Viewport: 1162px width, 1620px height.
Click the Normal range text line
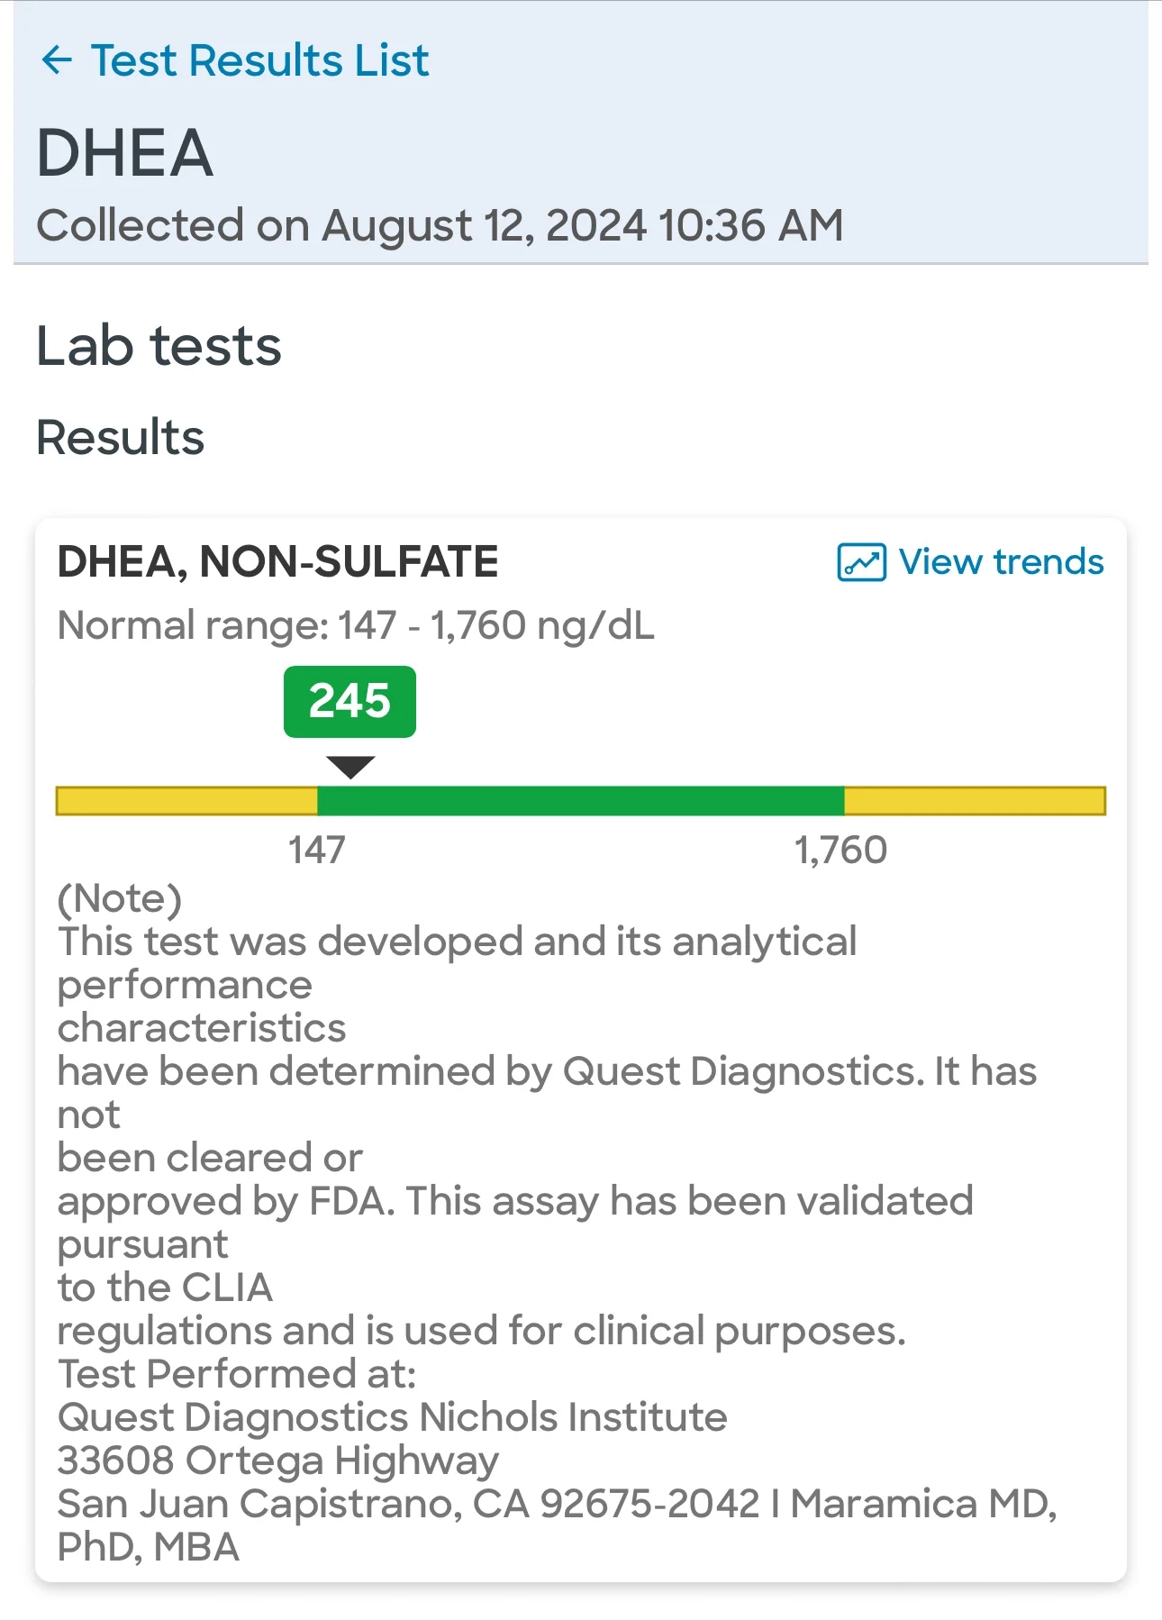point(356,625)
